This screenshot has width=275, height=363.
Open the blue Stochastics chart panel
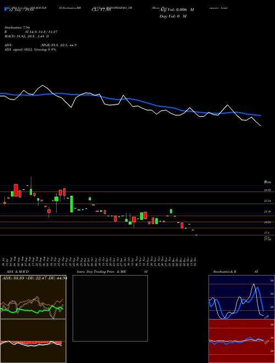click(x=241, y=297)
